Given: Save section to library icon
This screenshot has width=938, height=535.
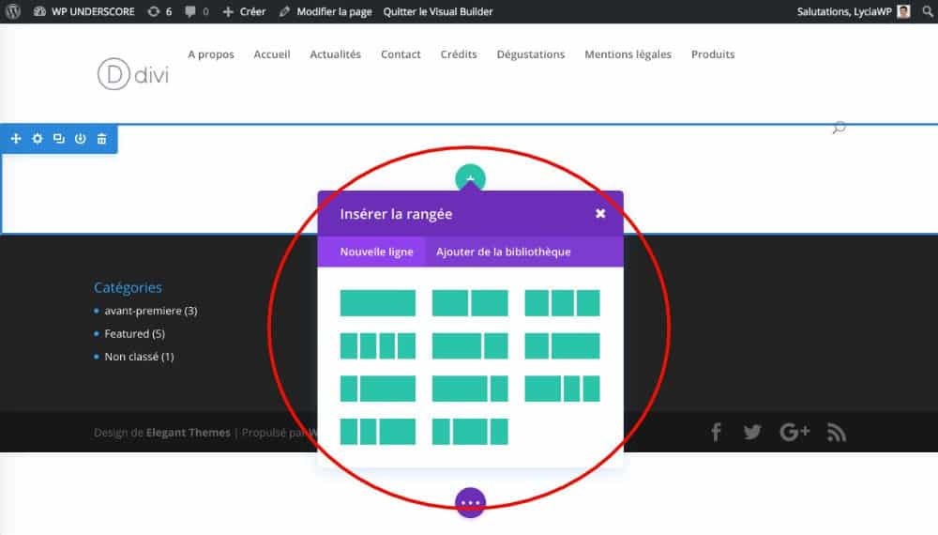Looking at the screenshot, I should pyautogui.click(x=80, y=139).
